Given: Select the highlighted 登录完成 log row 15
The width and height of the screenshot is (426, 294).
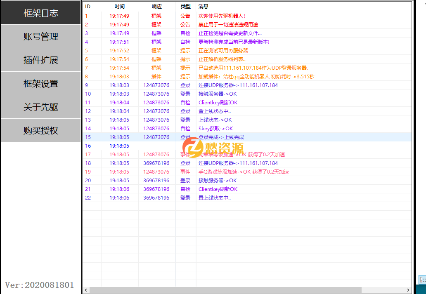Looking at the screenshot, I should (x=248, y=136).
